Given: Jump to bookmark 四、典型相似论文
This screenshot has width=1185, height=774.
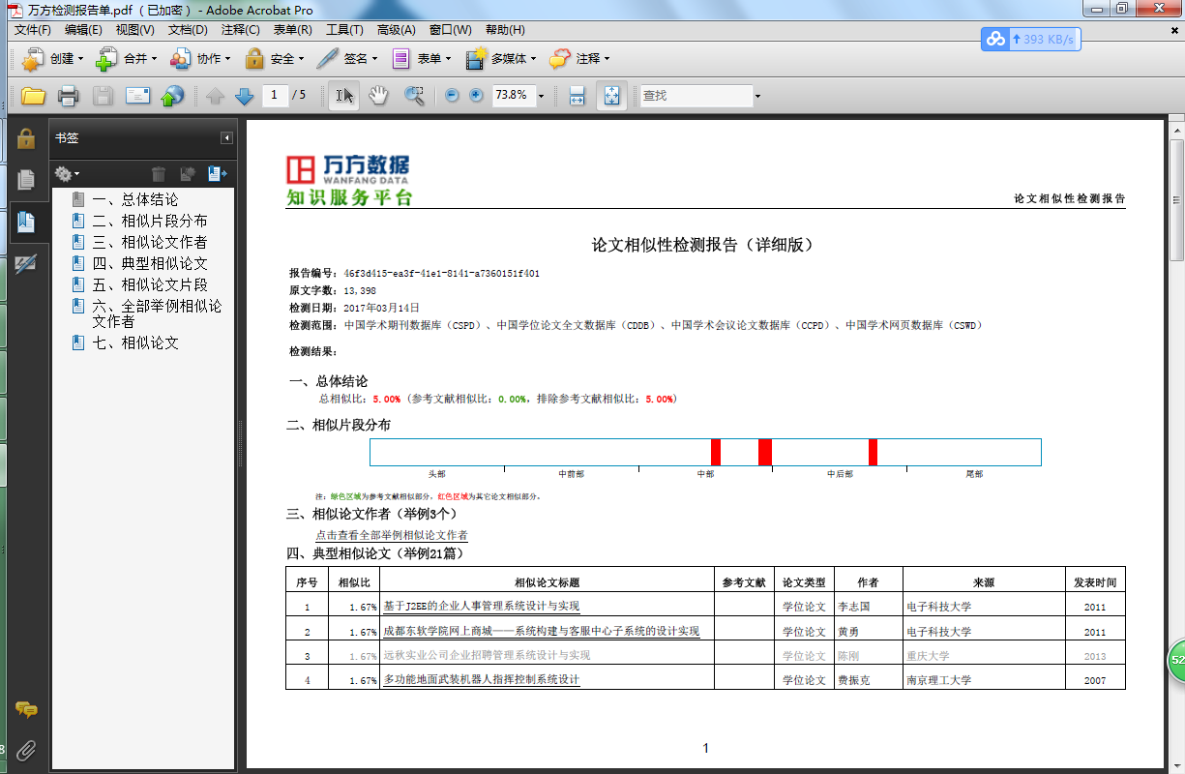Looking at the screenshot, I should pyautogui.click(x=149, y=263).
